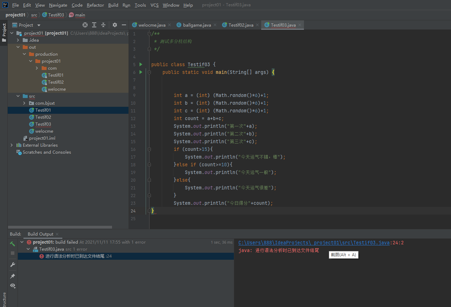
Task: Click the run gutter arrow on line 5
Action: 141,64
